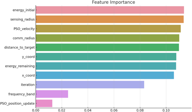The width and height of the screenshot is (192, 112).
Task: Click the purple frequency_band bar
Action: click(52, 94)
